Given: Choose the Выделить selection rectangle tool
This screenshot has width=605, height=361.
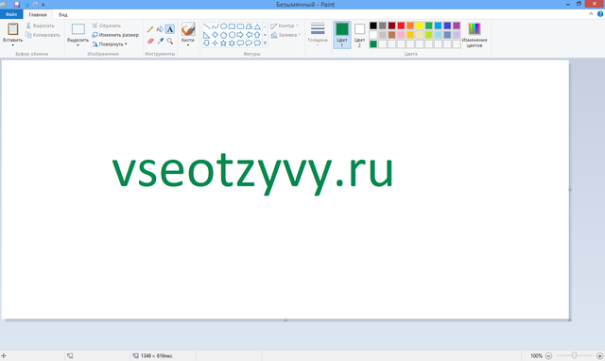Looking at the screenshot, I should [x=78, y=29].
